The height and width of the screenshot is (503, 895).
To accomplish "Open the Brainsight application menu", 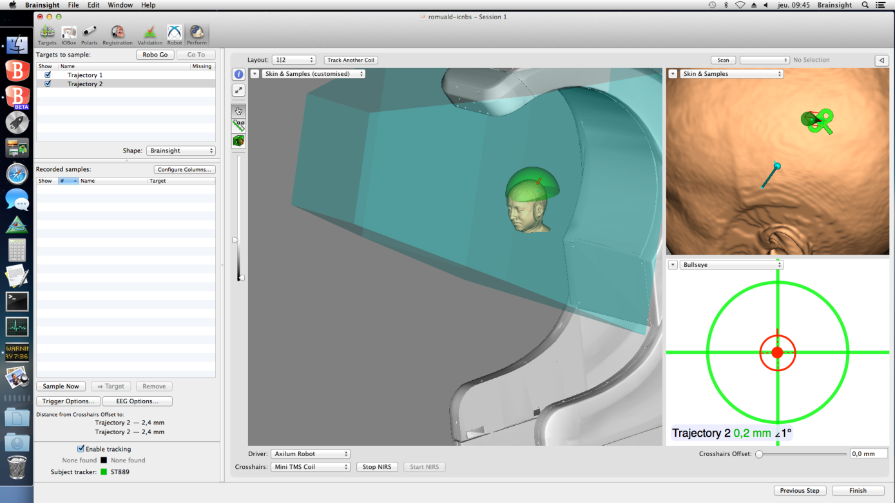I will click(x=43, y=5).
